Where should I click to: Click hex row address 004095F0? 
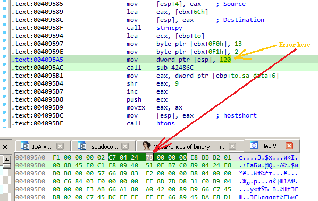click(30, 197)
